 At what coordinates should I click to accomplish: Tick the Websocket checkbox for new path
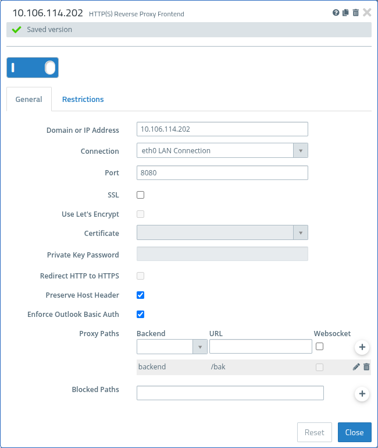tap(319, 346)
